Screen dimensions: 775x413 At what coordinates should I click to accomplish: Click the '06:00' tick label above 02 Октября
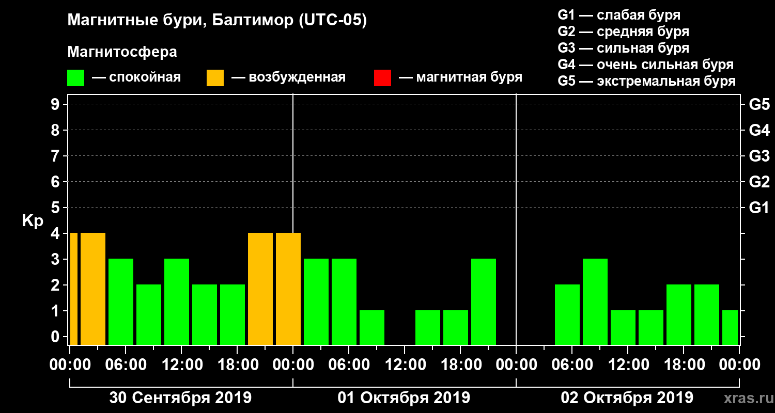click(572, 364)
